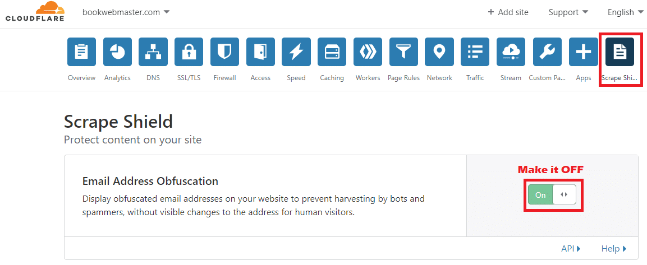Click the Caching tab label
The width and height of the screenshot is (647, 265).
(x=332, y=78)
